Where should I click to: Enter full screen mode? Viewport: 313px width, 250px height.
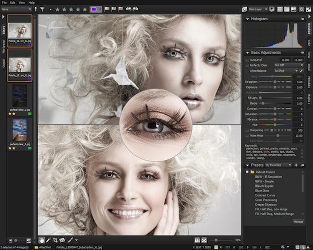click(x=308, y=9)
